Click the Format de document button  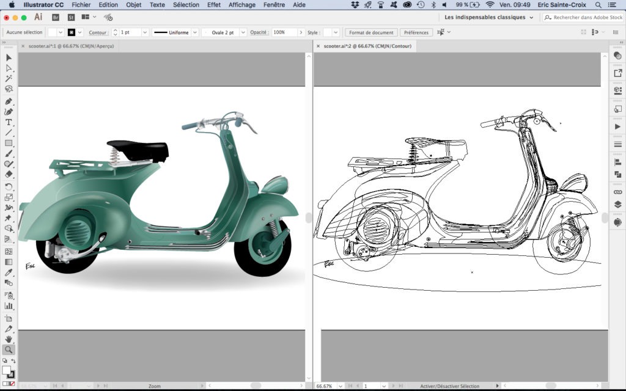(371, 32)
